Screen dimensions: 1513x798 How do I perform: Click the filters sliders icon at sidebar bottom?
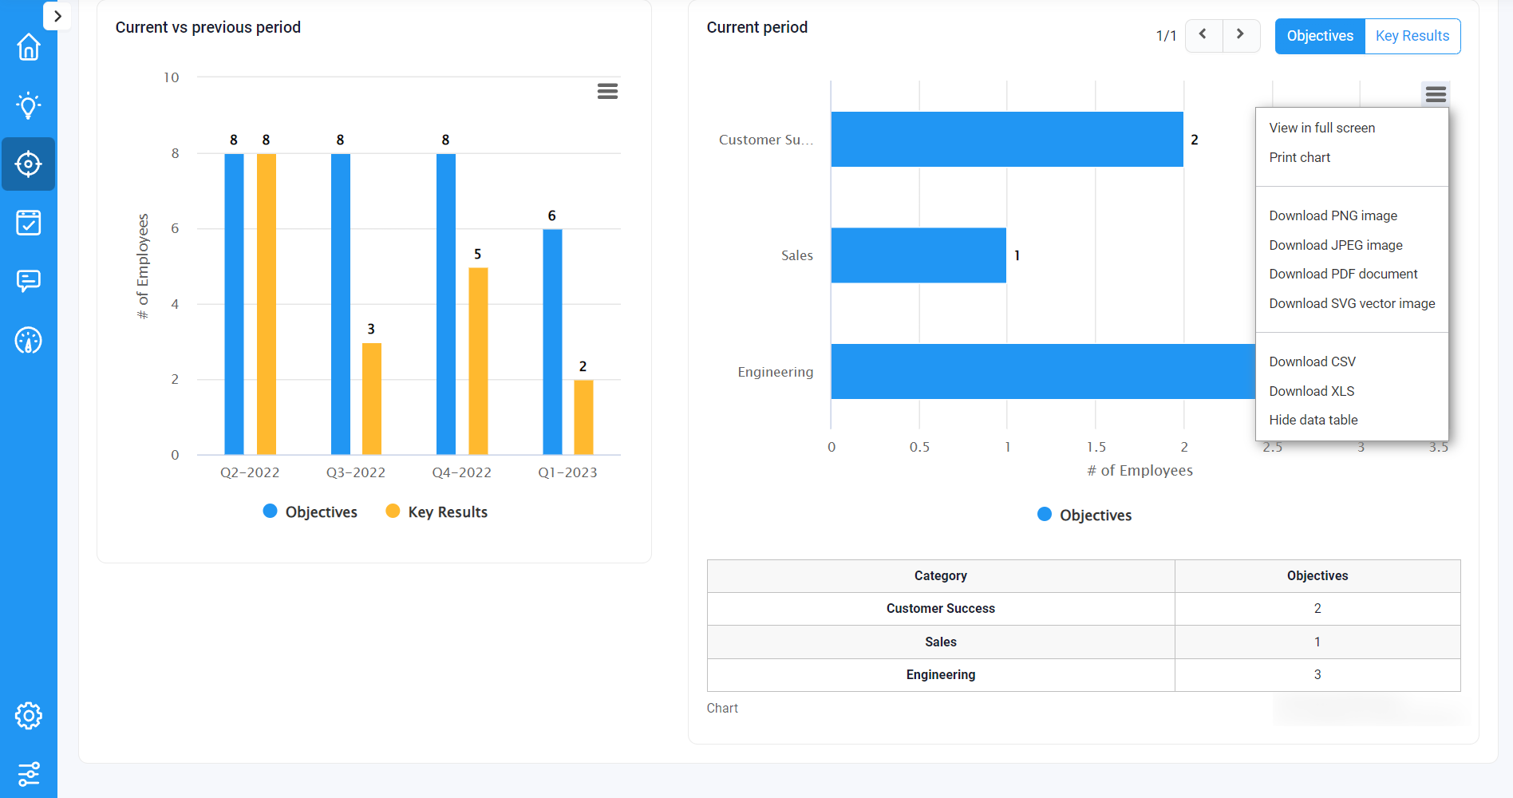pos(29,774)
